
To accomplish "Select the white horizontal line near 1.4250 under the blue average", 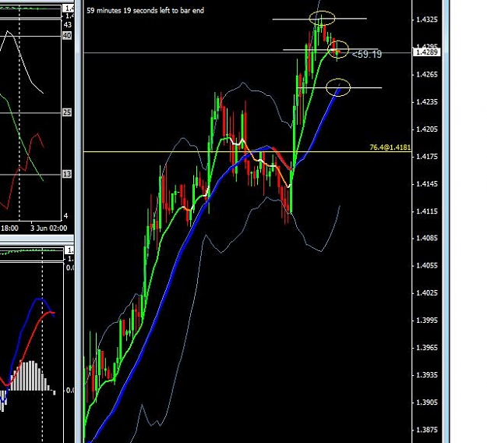I will click(339, 88).
